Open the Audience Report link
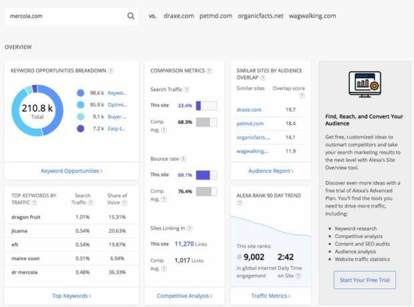 click(270, 171)
